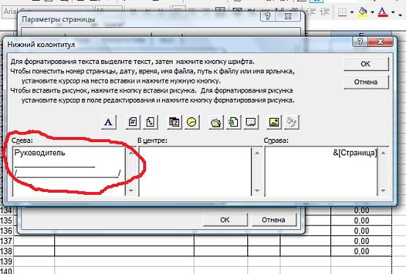This screenshot has height=274, width=406.
Task: Insert picture into the footer
Action: (274, 122)
